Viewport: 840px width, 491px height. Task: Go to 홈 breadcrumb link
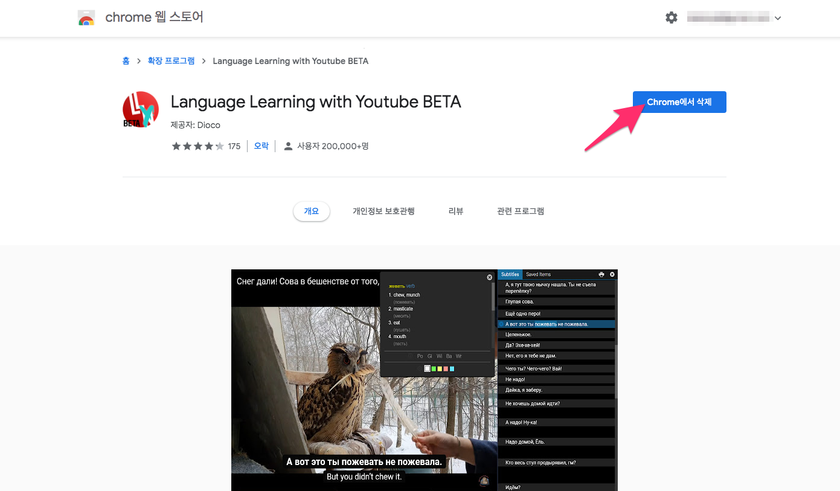126,61
